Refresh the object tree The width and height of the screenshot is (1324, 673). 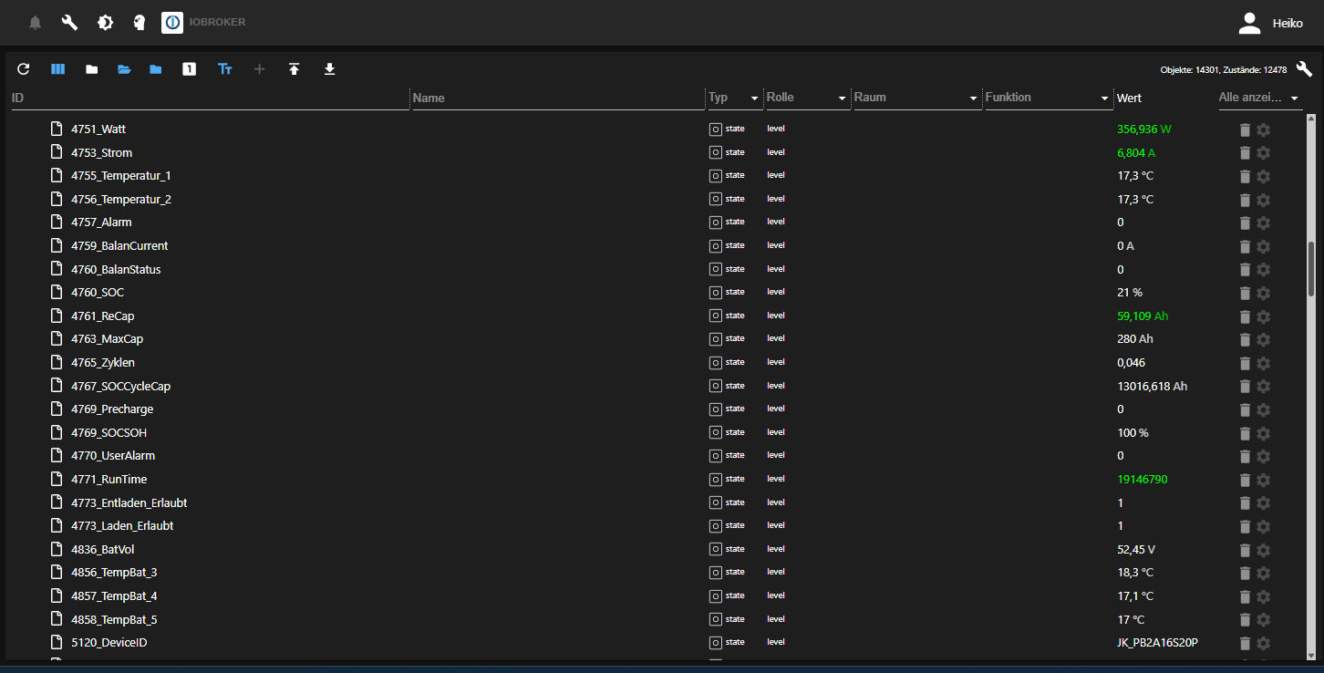[23, 68]
